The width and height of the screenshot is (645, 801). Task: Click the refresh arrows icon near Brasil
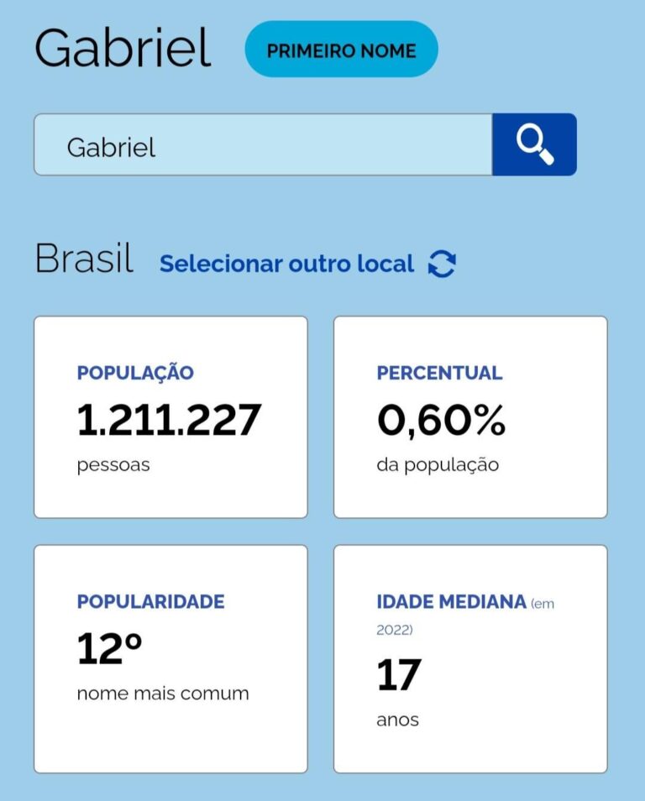click(x=442, y=264)
